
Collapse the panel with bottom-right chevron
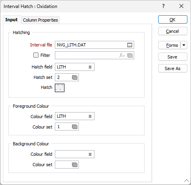click(x=187, y=181)
